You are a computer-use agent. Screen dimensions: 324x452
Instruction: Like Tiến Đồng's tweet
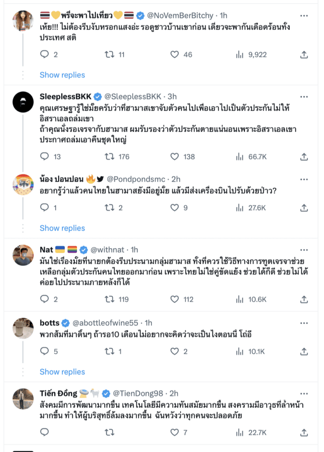174,432
